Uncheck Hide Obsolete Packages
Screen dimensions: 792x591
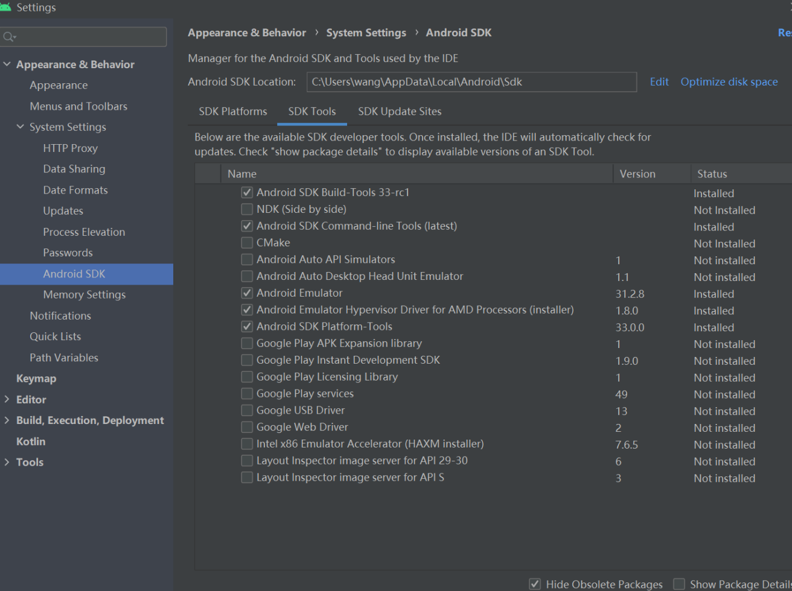pyautogui.click(x=534, y=584)
